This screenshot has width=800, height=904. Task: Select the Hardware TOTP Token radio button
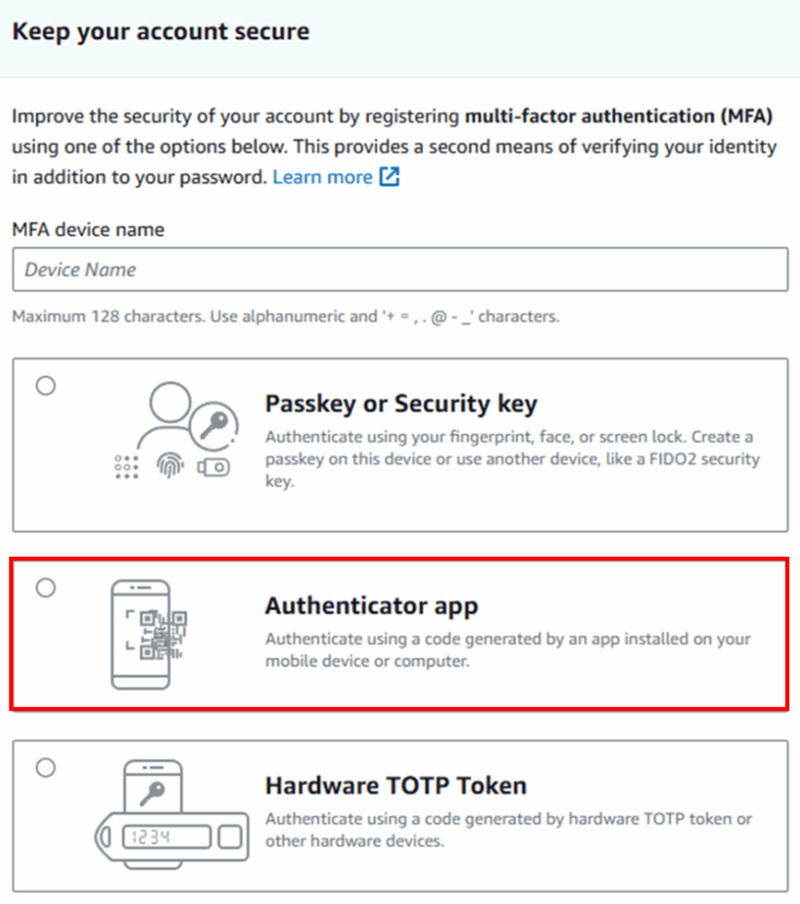coord(46,767)
